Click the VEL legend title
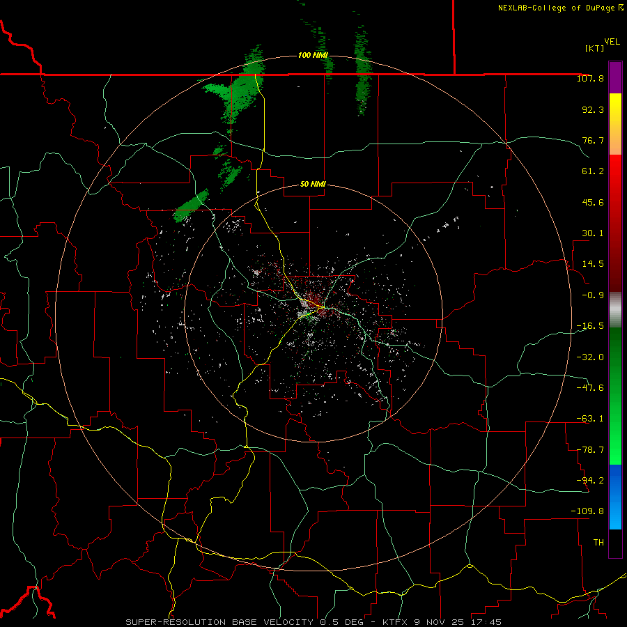 [x=612, y=42]
